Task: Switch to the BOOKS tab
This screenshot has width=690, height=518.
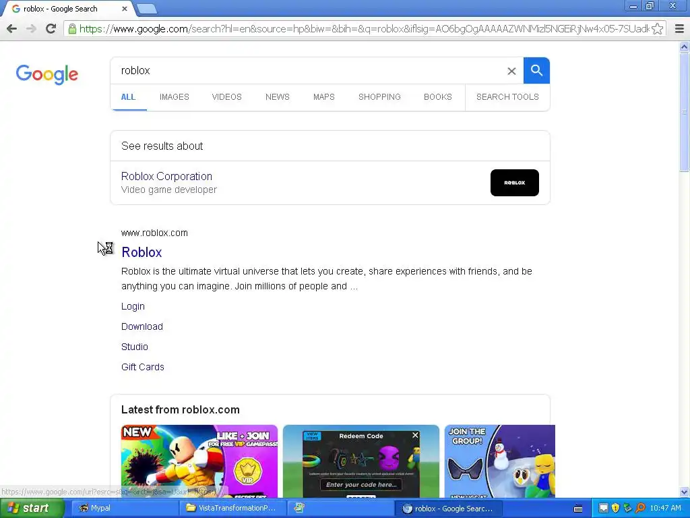Action: tap(438, 97)
